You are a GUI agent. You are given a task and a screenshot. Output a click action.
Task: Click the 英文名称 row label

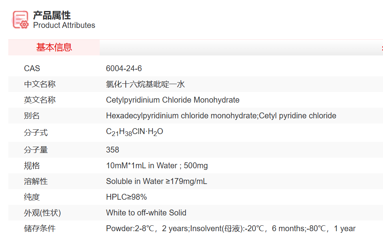(39, 100)
